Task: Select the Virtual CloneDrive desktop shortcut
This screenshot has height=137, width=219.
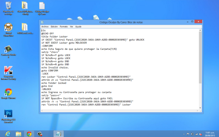Action: click(x=8, y=30)
